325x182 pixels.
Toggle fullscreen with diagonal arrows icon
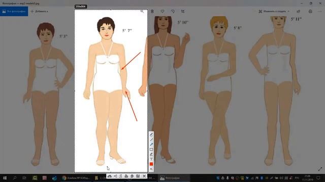point(320,169)
